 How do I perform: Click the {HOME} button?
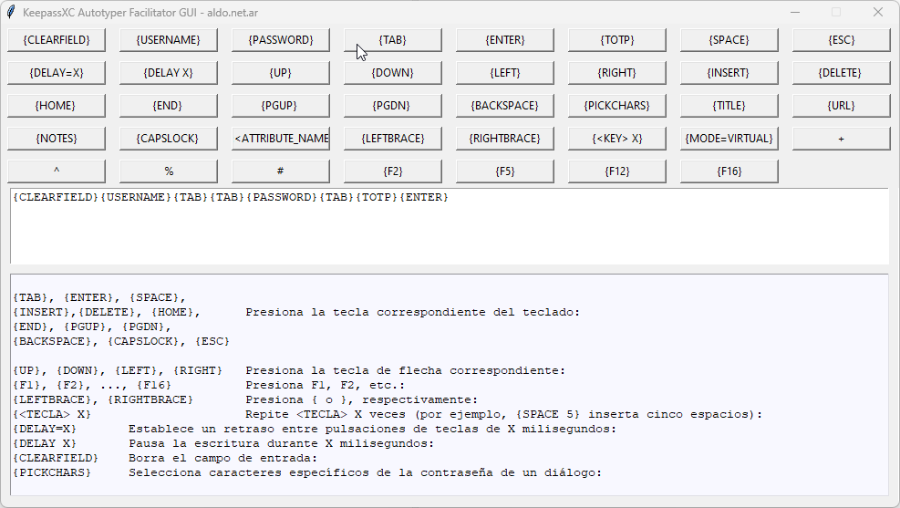(57, 106)
